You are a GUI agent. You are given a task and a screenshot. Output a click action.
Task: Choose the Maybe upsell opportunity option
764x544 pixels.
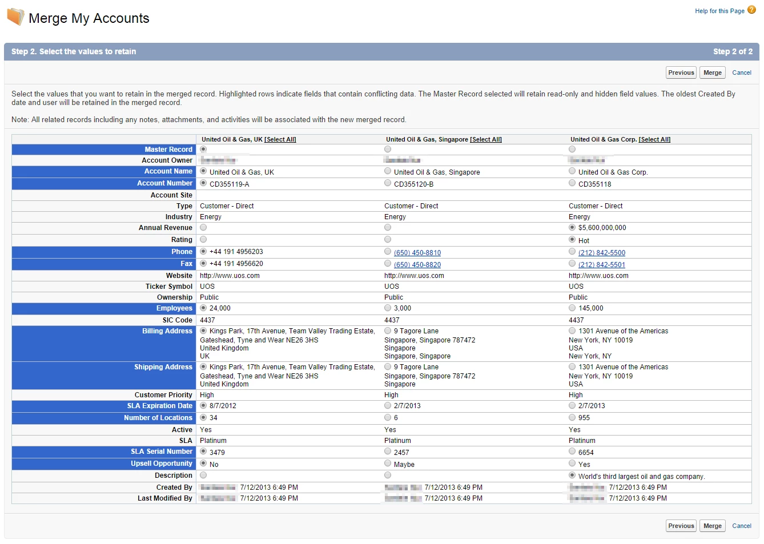click(x=388, y=463)
